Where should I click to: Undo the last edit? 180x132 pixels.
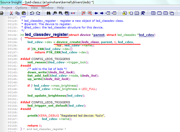(32, 13)
